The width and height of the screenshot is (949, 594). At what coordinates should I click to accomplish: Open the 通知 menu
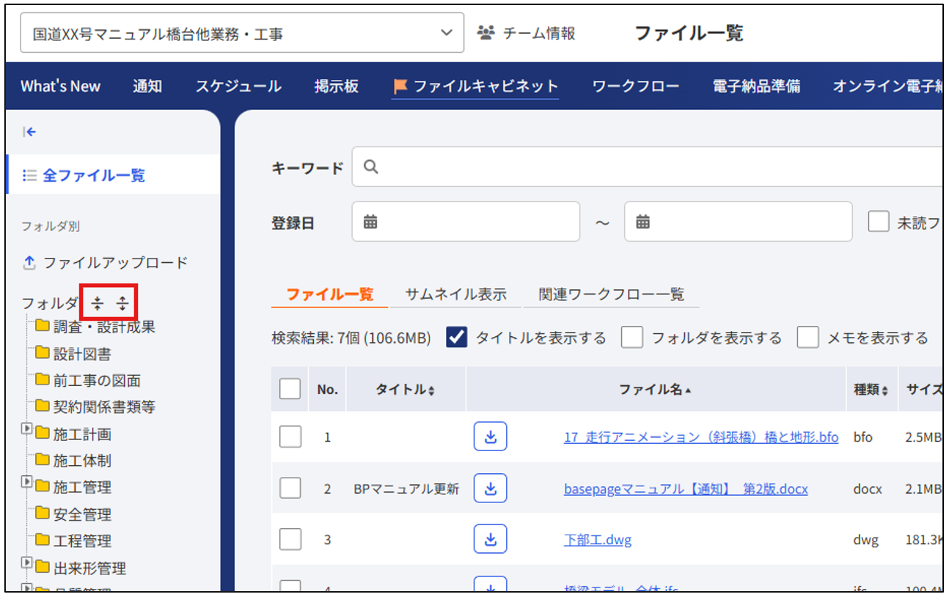pyautogui.click(x=147, y=86)
